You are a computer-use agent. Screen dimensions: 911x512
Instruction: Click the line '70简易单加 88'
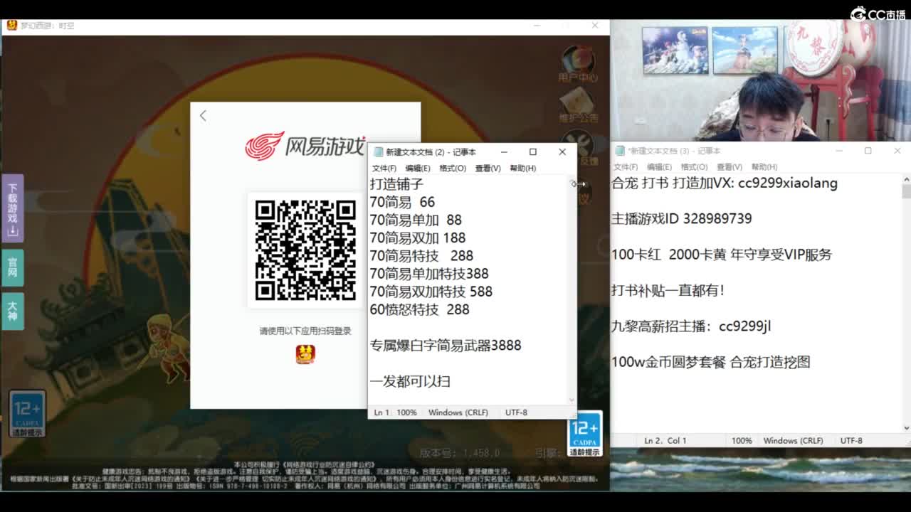coord(416,220)
